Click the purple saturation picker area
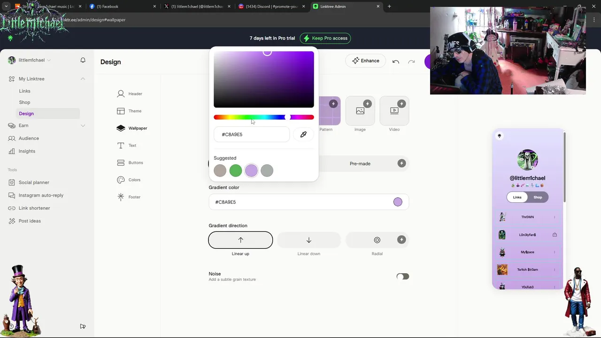 264,79
